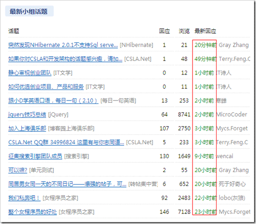Open the 跟小D学英语口语 topic
Viewport: 256px width, 224px height.
coord(53,100)
